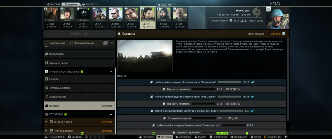Viewport: 332px width, 139px height.
Task: Select trader Егерь portrait
Action: click(x=164, y=13)
